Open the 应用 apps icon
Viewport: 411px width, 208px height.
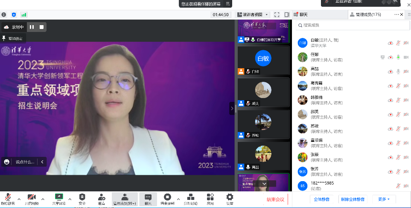210,199
